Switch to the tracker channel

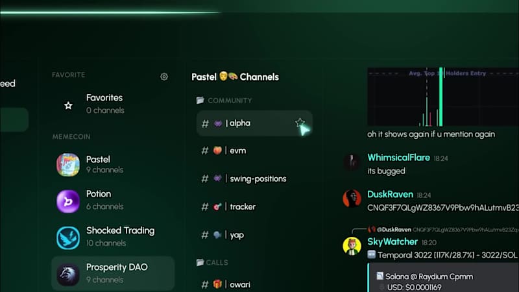(254, 207)
